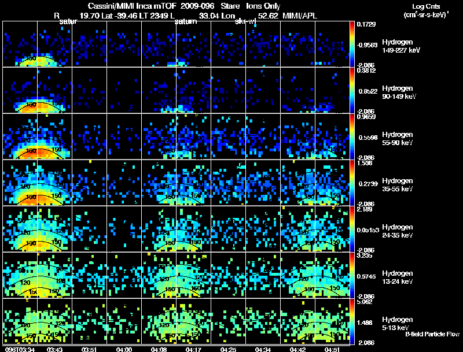Select the 'L 33.04' header value

[x=194, y=16]
